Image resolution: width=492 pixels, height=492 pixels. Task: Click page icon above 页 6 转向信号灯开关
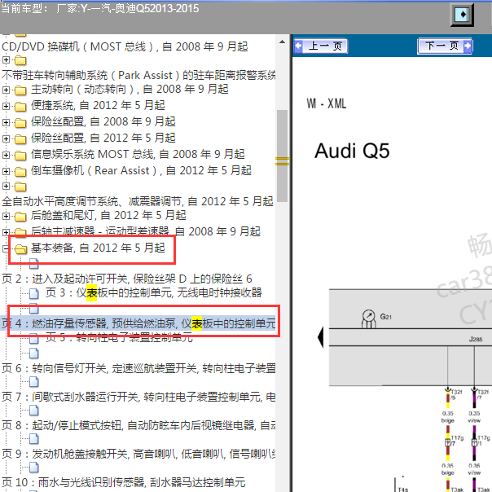[x=34, y=354]
